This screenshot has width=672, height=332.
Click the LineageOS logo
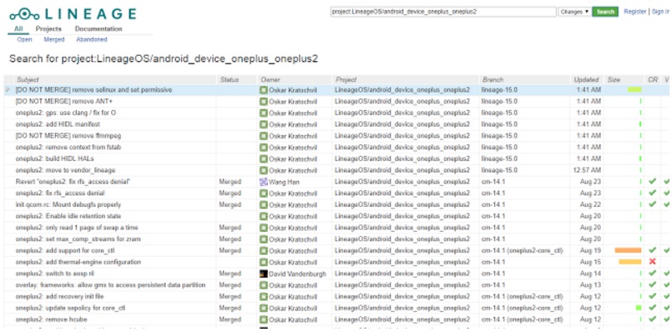click(x=73, y=13)
